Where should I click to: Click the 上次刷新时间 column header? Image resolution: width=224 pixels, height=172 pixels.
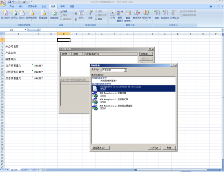110,54
